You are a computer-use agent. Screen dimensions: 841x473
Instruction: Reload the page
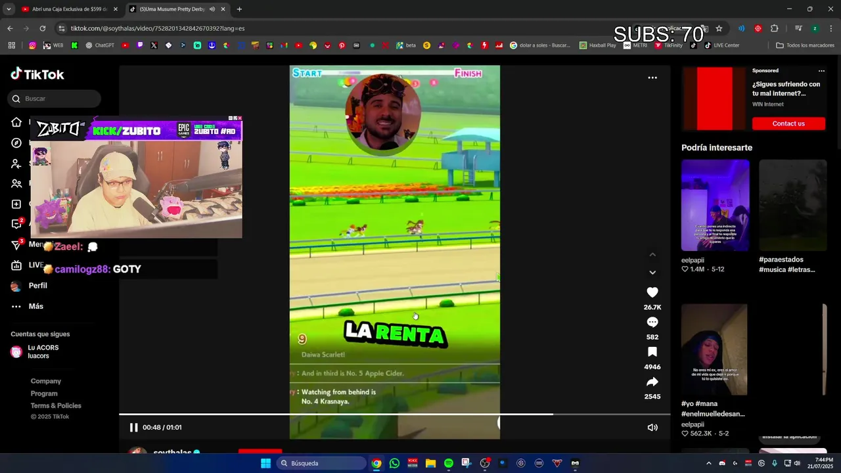coord(43,28)
